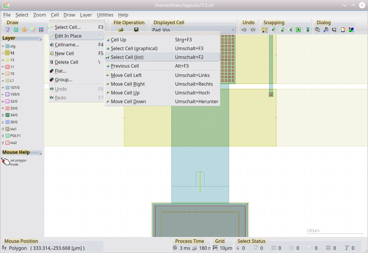Click Move Cell Up submenu entry
Image resolution: width=368 pixels, height=253 pixels.
pyautogui.click(x=162, y=93)
